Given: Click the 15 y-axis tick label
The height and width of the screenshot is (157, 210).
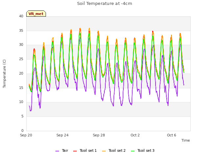Looking at the screenshot, I should [x=21, y=88].
